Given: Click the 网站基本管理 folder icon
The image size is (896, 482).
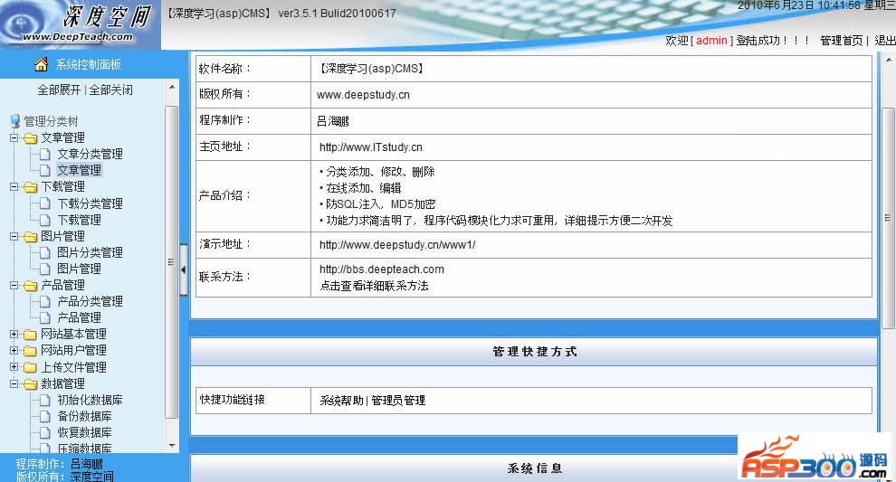Looking at the screenshot, I should pos(30,335).
